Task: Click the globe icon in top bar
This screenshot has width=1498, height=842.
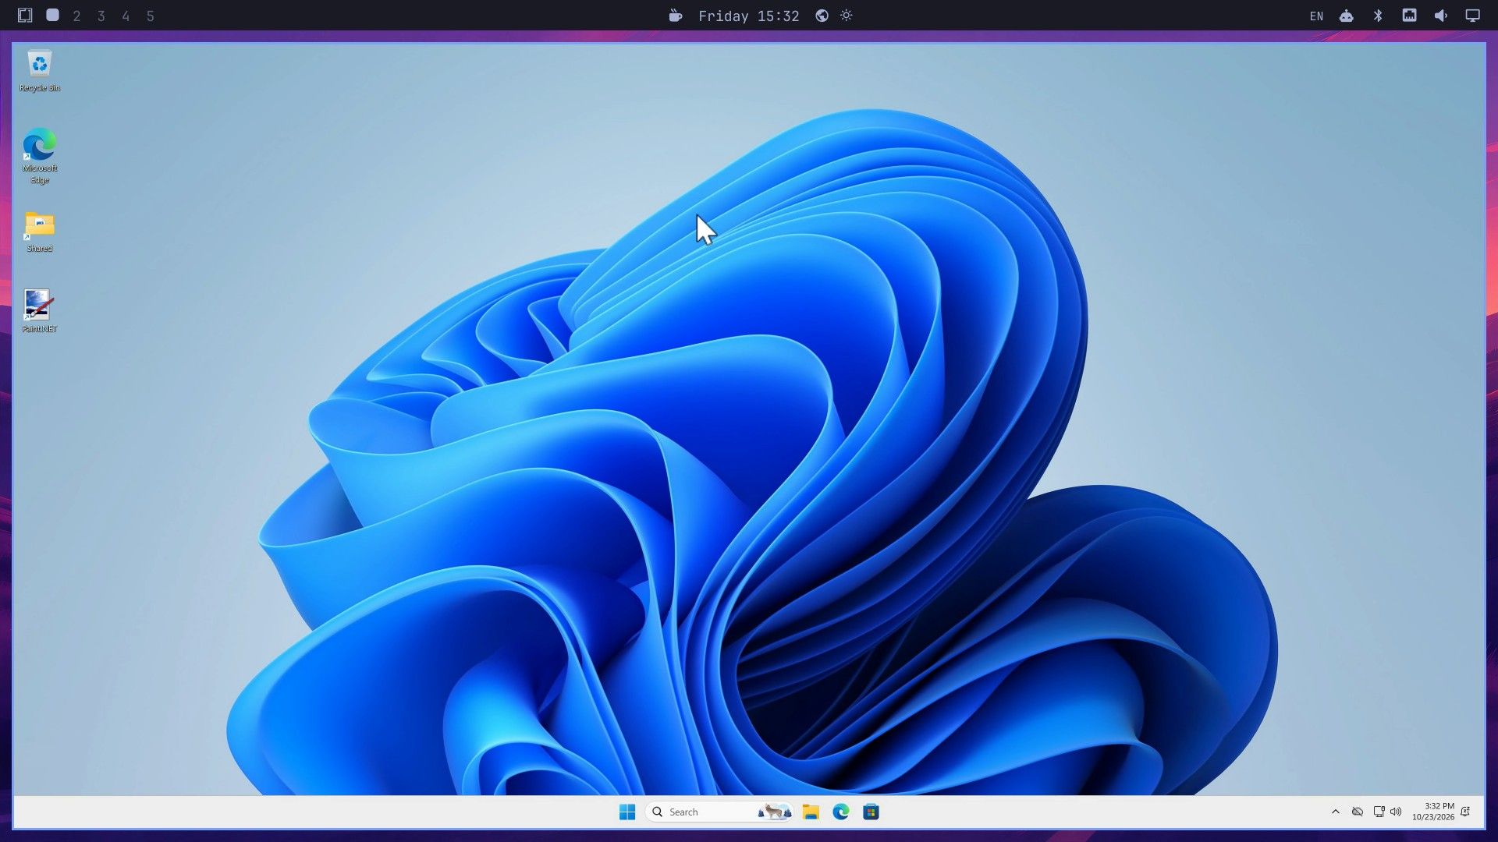Action: (x=822, y=16)
